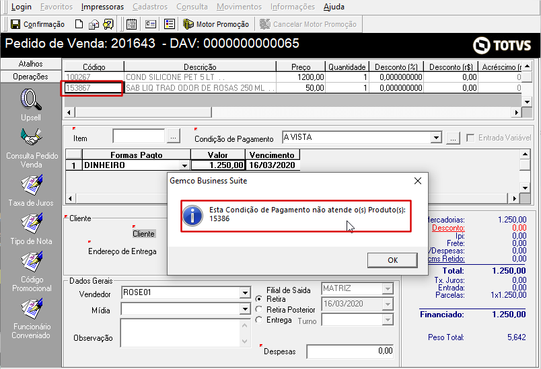The height and width of the screenshot is (369, 541).
Task: Click the Valor cell 1.250,00
Action: (x=218, y=165)
